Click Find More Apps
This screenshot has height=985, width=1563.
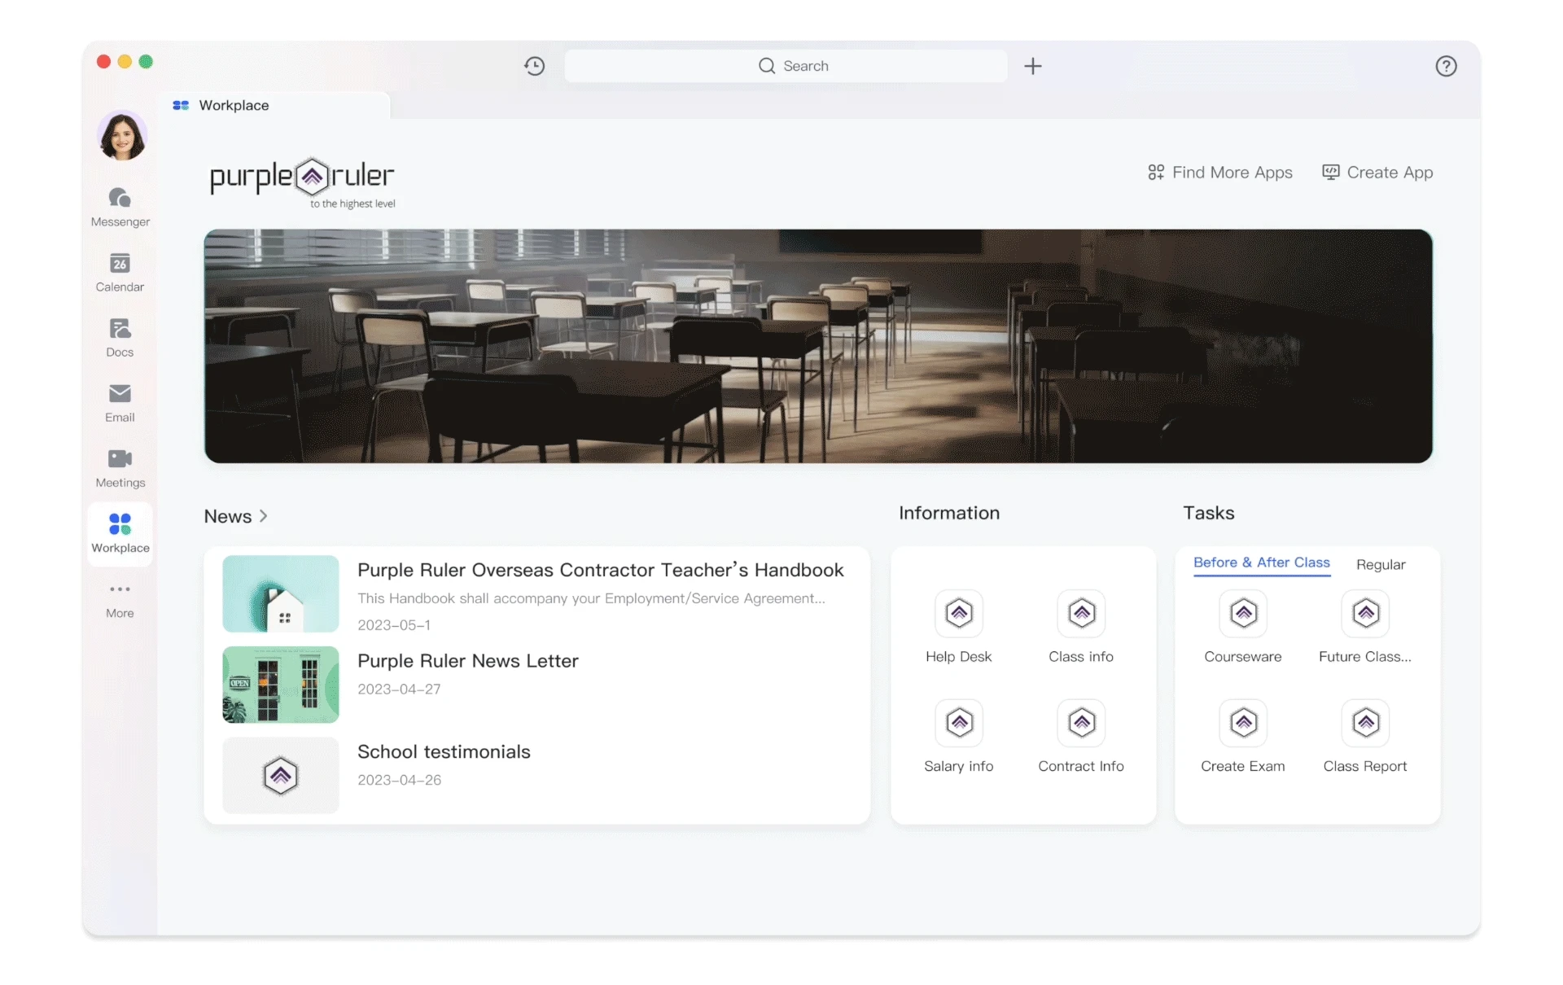click(x=1219, y=173)
